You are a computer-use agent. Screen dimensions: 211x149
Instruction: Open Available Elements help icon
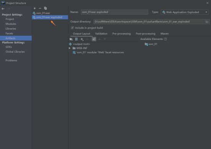(165, 39)
